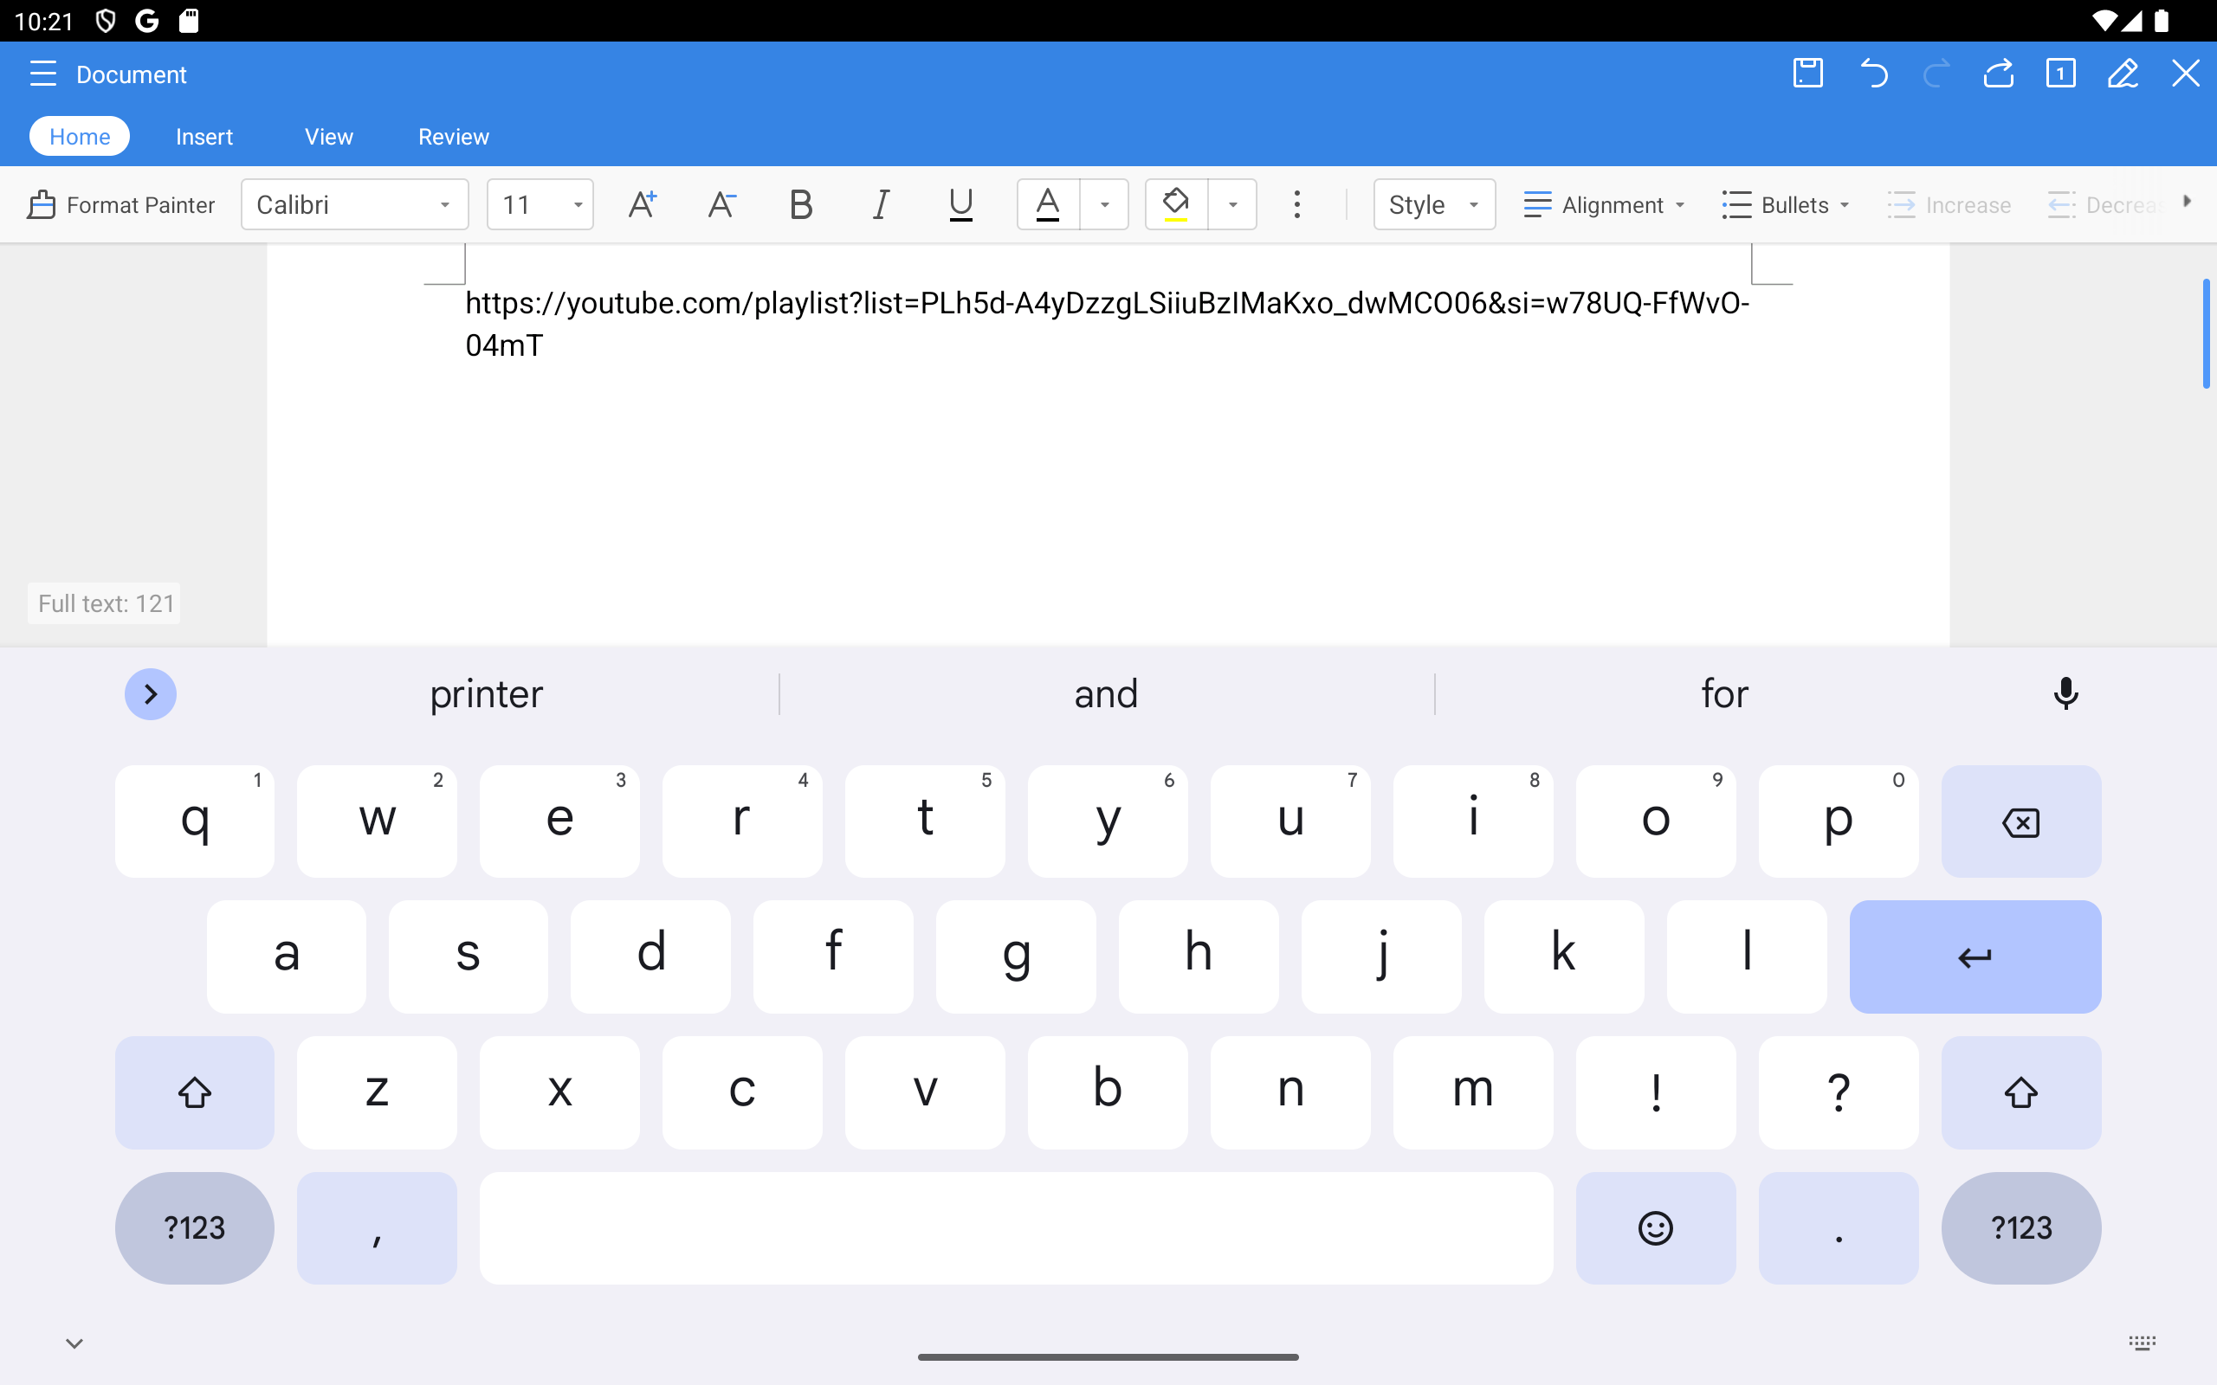This screenshot has width=2217, height=1385.
Task: Toggle italic formatting
Action: click(x=881, y=204)
